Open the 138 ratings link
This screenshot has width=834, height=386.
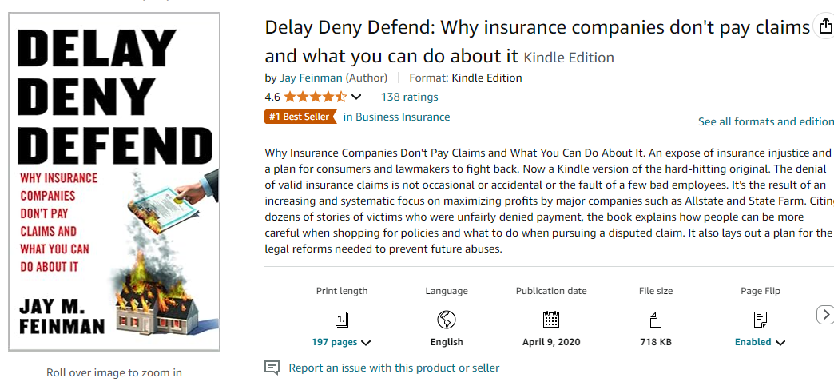coord(409,97)
